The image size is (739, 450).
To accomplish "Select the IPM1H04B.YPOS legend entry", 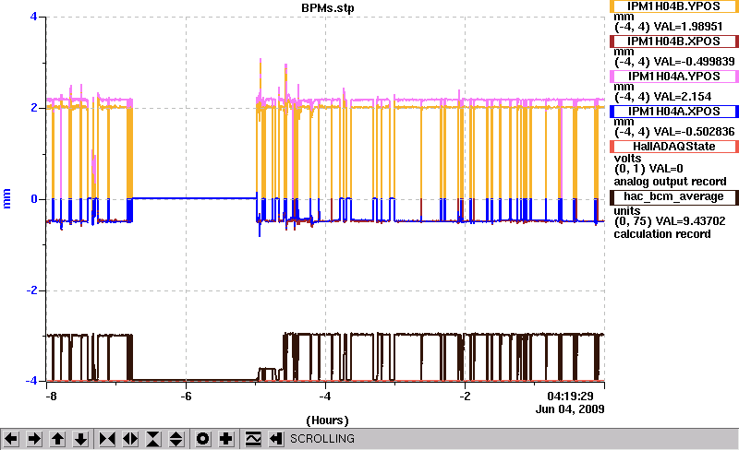I will tap(674, 6).
